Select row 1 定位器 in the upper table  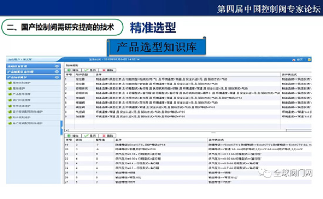188,79
